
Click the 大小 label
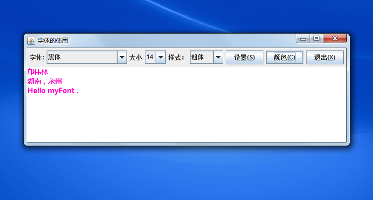(x=135, y=57)
